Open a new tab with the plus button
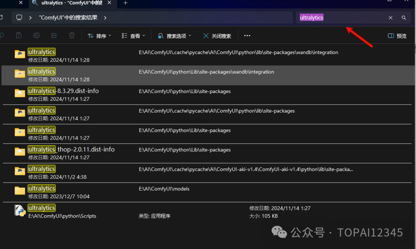This screenshot has height=249, width=416. (126, 3)
